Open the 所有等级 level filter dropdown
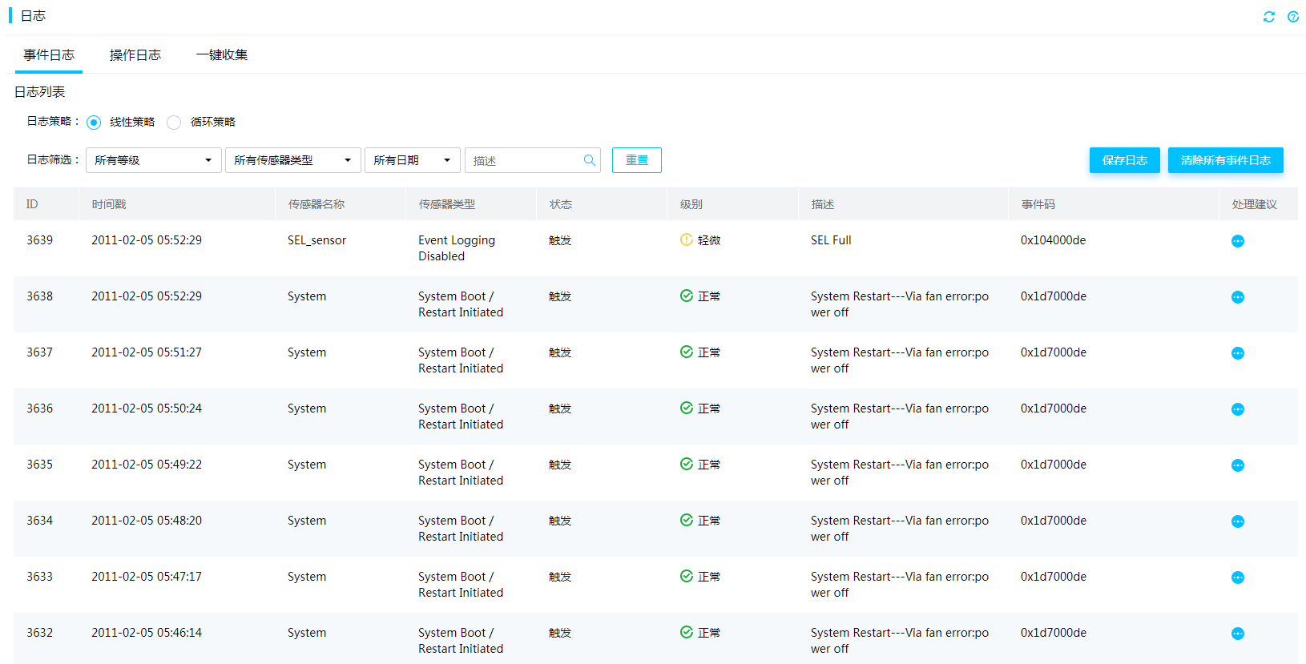Screen dimensions: 1306x664 coord(154,160)
